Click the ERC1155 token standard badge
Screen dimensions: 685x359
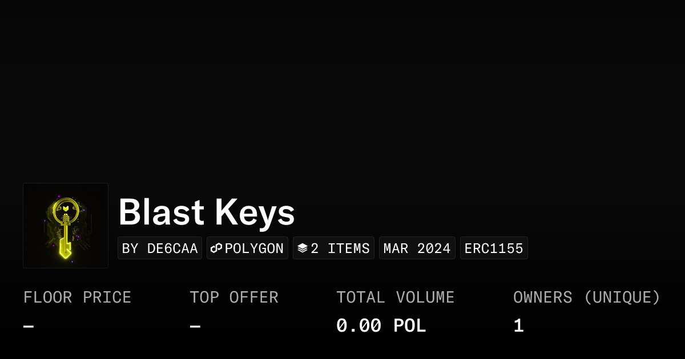click(x=494, y=248)
